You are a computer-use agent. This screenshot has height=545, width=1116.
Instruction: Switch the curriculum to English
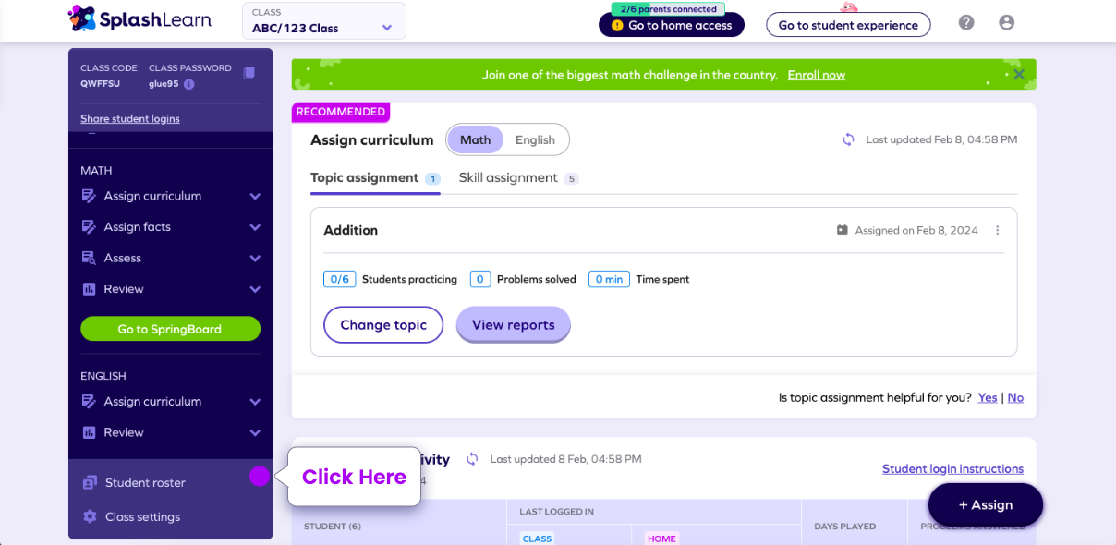[536, 139]
